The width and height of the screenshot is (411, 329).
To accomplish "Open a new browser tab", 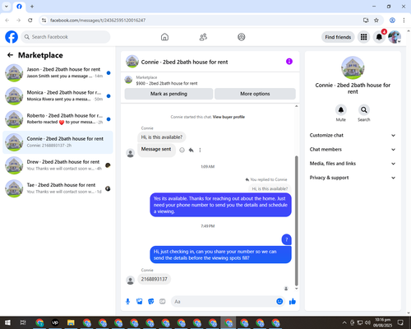I will tap(32, 7).
